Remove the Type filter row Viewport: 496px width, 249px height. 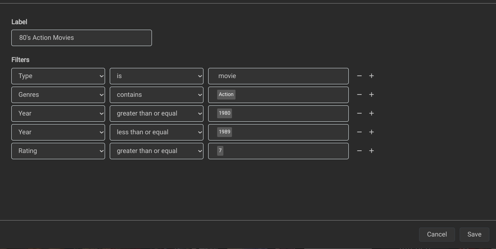click(359, 76)
